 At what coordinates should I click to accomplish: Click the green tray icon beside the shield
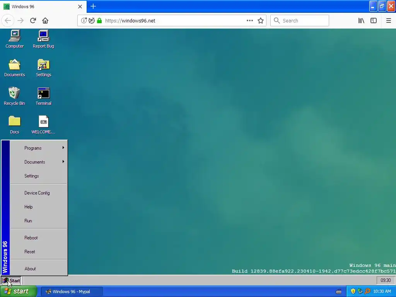click(360, 292)
